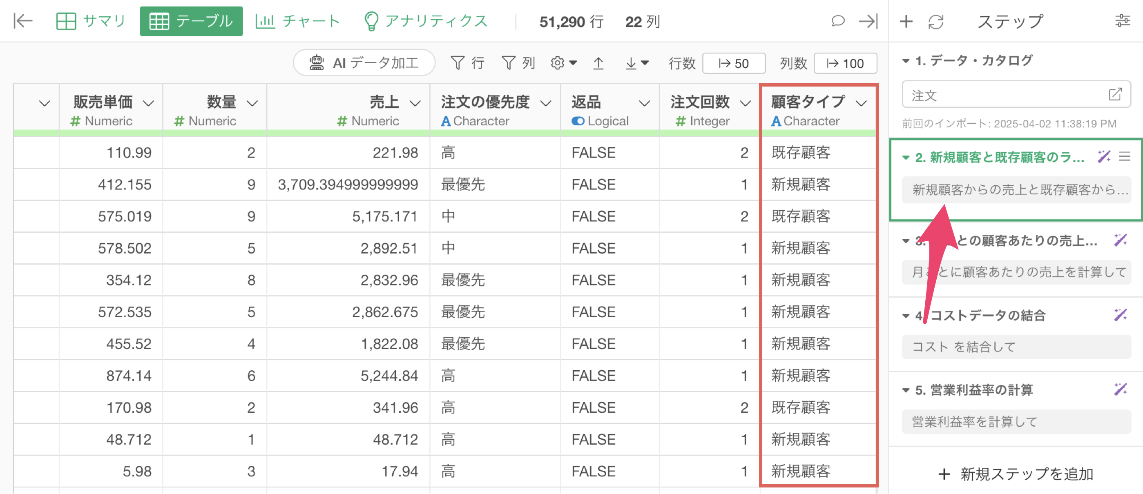Open step panel settings sliders icon
The image size is (1143, 494).
click(x=1123, y=21)
